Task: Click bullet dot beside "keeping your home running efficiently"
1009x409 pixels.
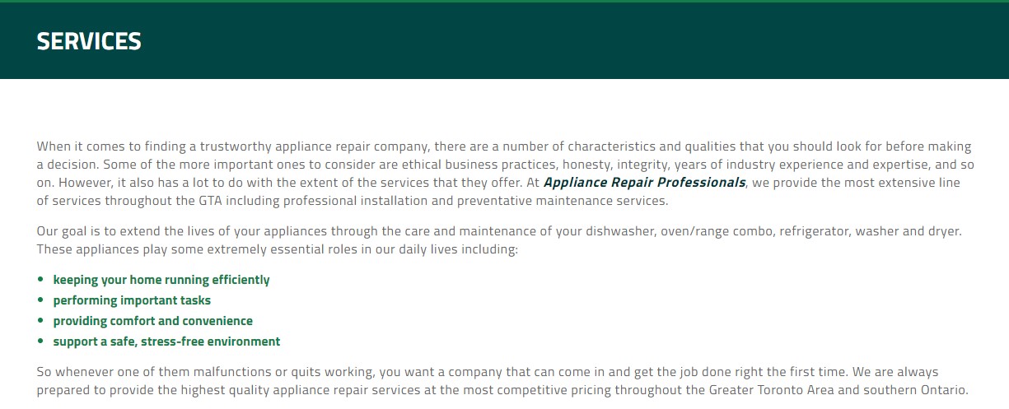Action: click(40, 280)
